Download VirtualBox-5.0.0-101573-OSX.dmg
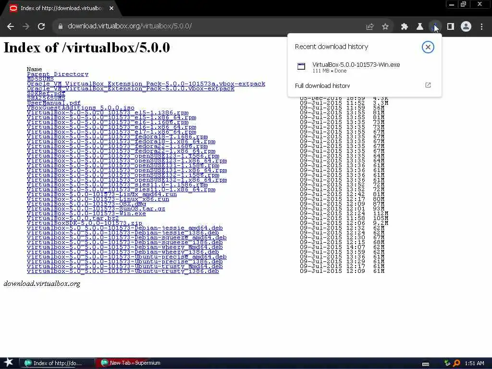Screen dimensions: 492x369 [86, 204]
